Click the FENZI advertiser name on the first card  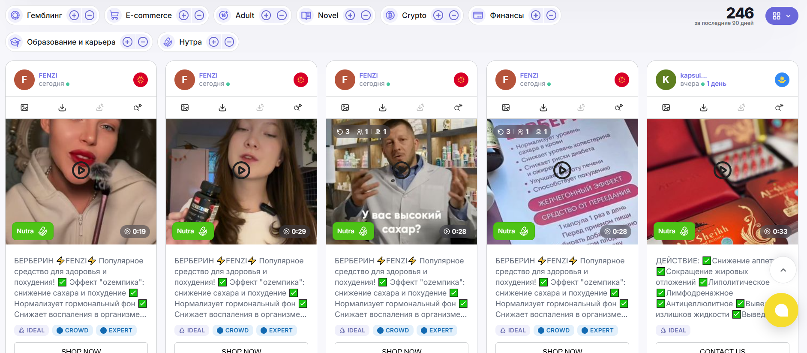click(48, 75)
